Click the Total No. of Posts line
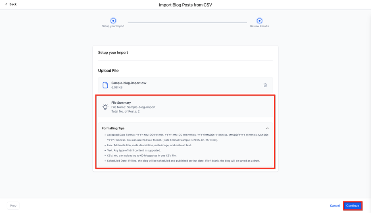The height and width of the screenshot is (213, 371). point(125,111)
